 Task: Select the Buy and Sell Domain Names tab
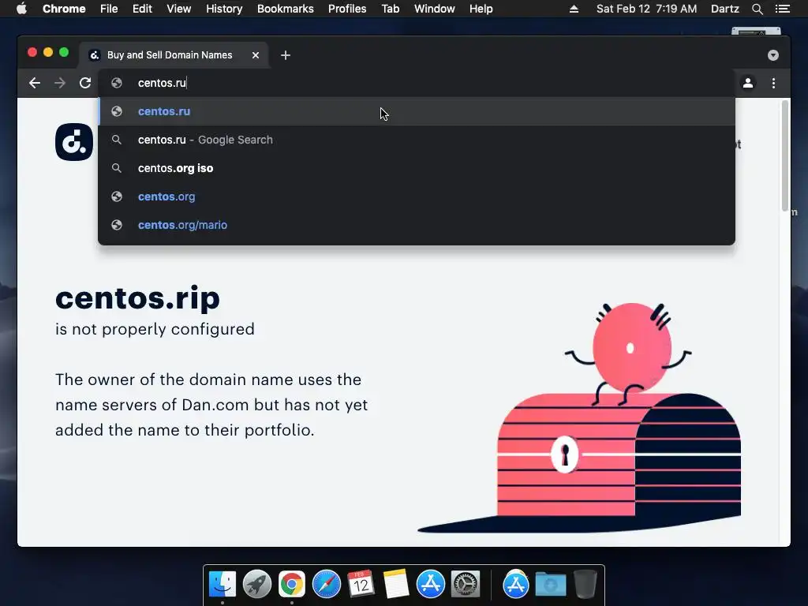click(x=174, y=55)
